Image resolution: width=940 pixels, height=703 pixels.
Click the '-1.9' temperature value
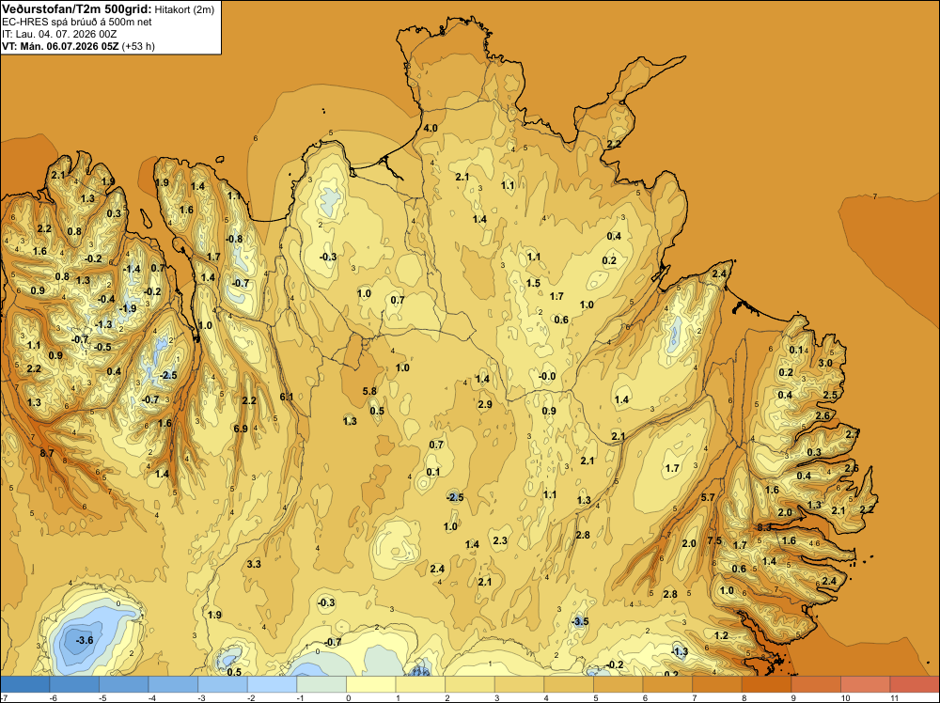tap(128, 308)
